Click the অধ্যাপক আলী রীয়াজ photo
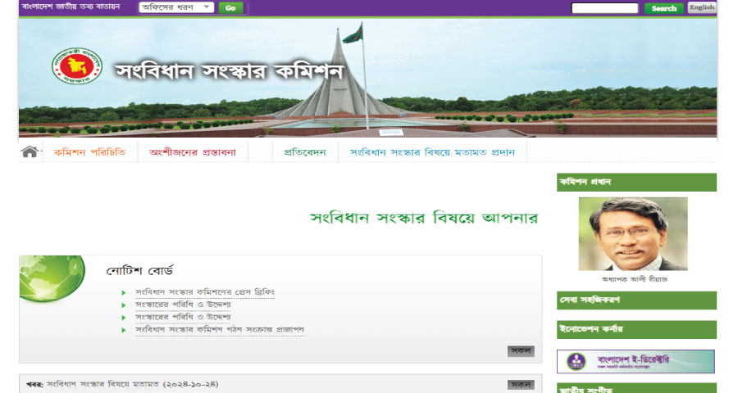The image size is (738, 393). pyautogui.click(x=633, y=233)
